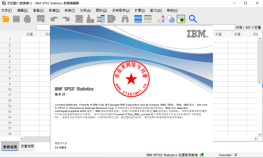
Task: Open the 帮助(H) menu
Action: coord(172,11)
